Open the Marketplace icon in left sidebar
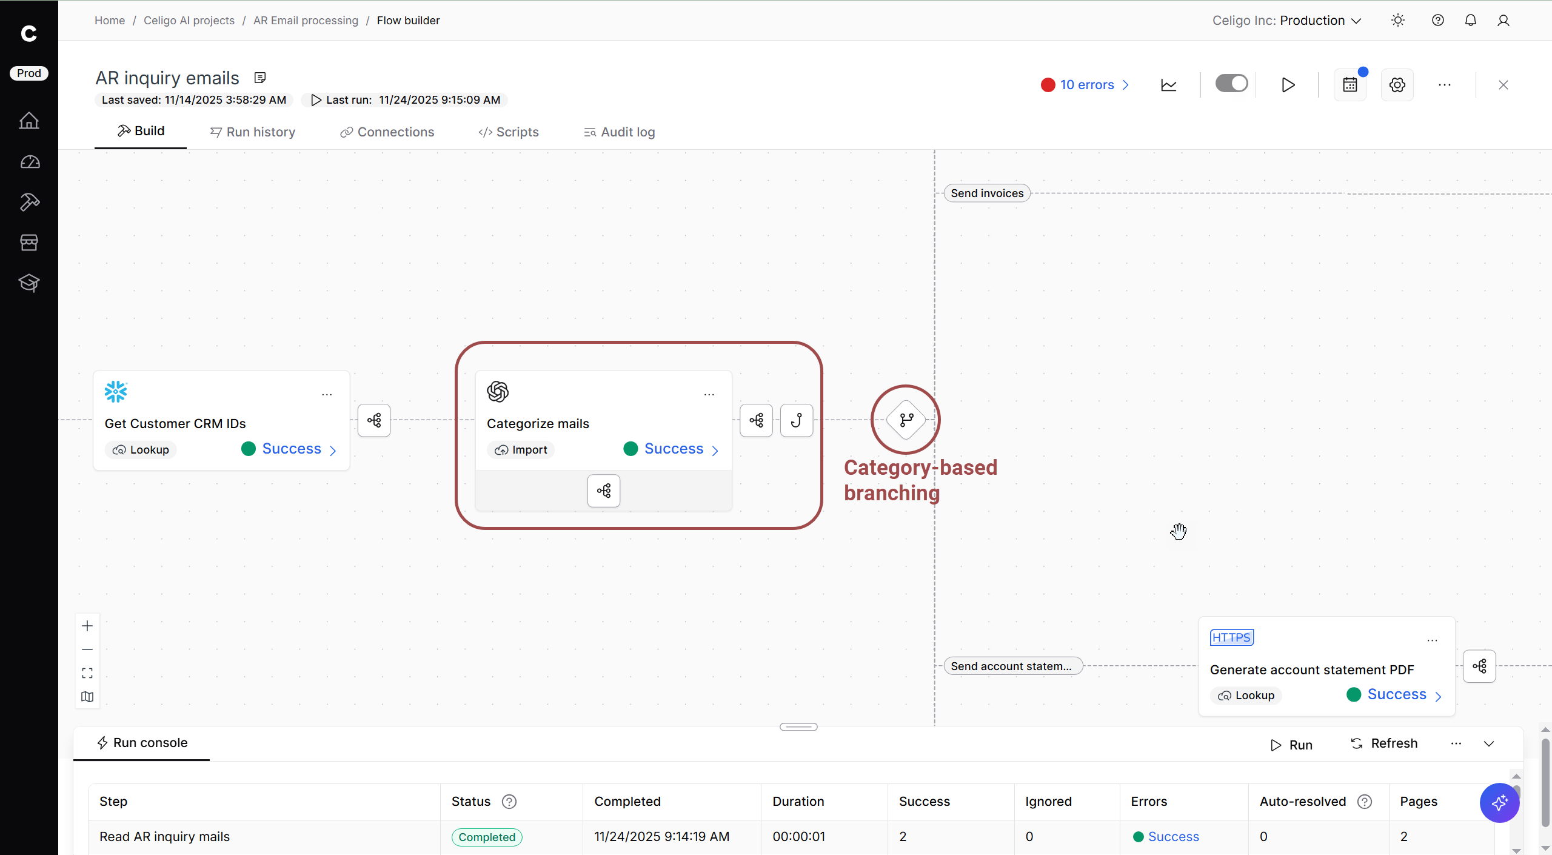 point(29,243)
